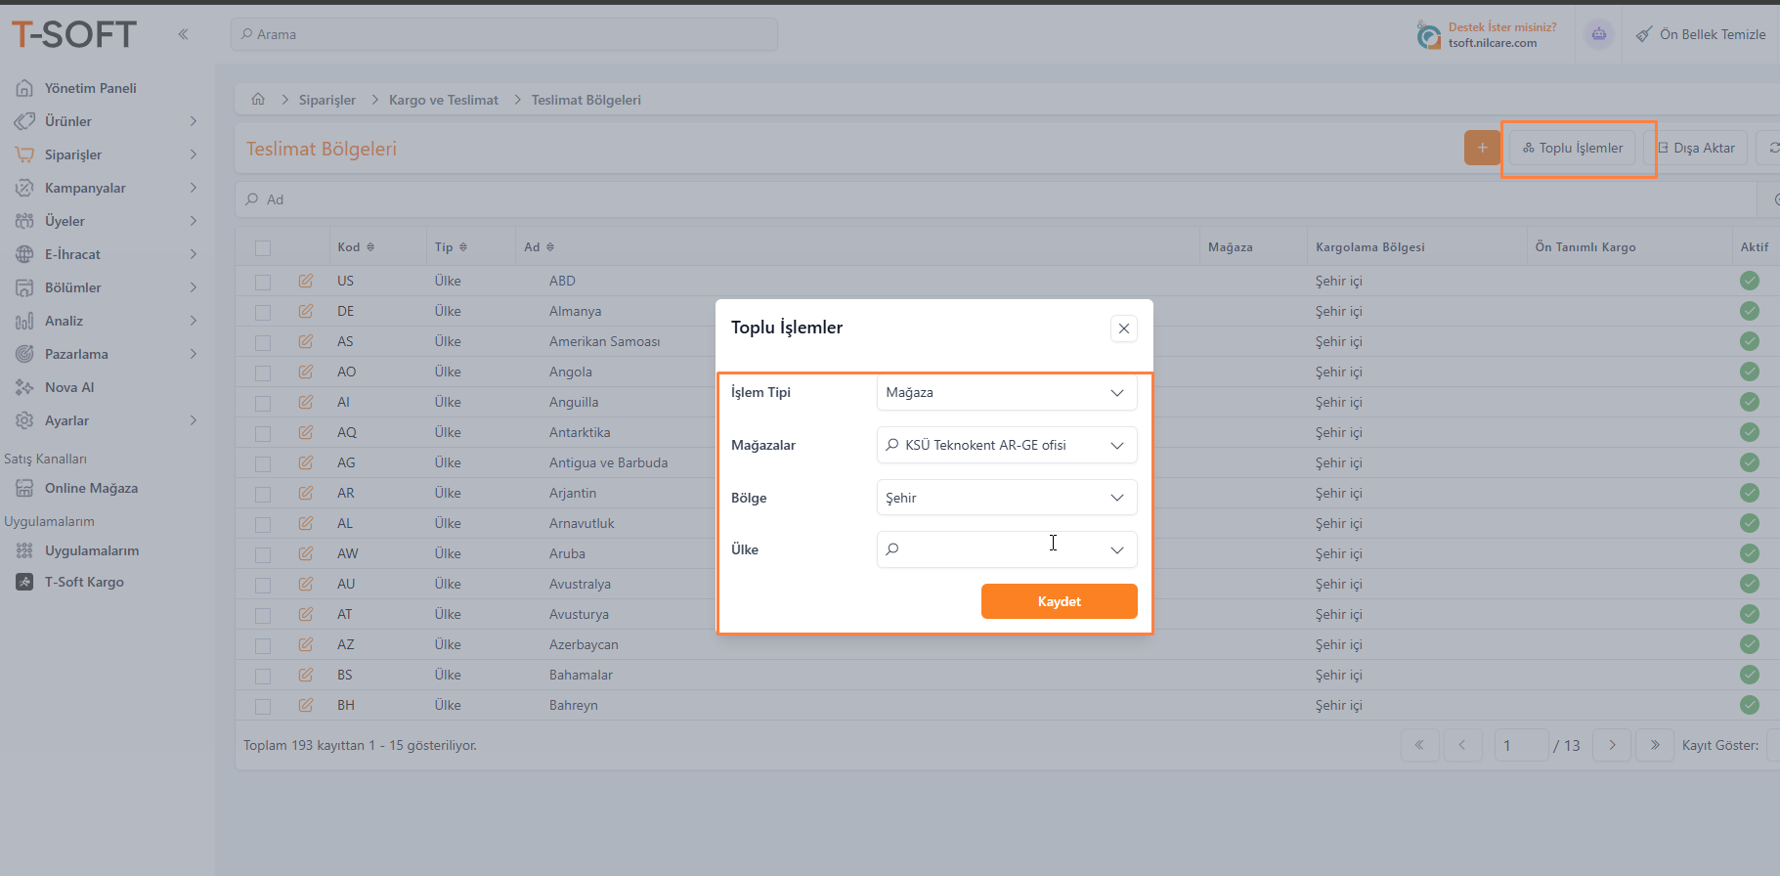Image resolution: width=1780 pixels, height=876 pixels.
Task: Click the orange plus add button
Action: [x=1482, y=148]
